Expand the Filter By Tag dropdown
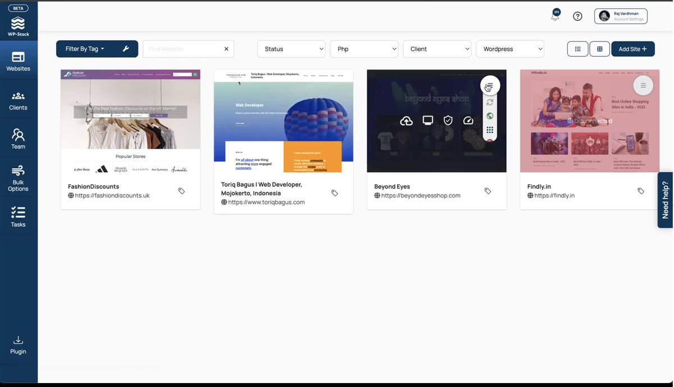674x387 pixels. (85, 49)
